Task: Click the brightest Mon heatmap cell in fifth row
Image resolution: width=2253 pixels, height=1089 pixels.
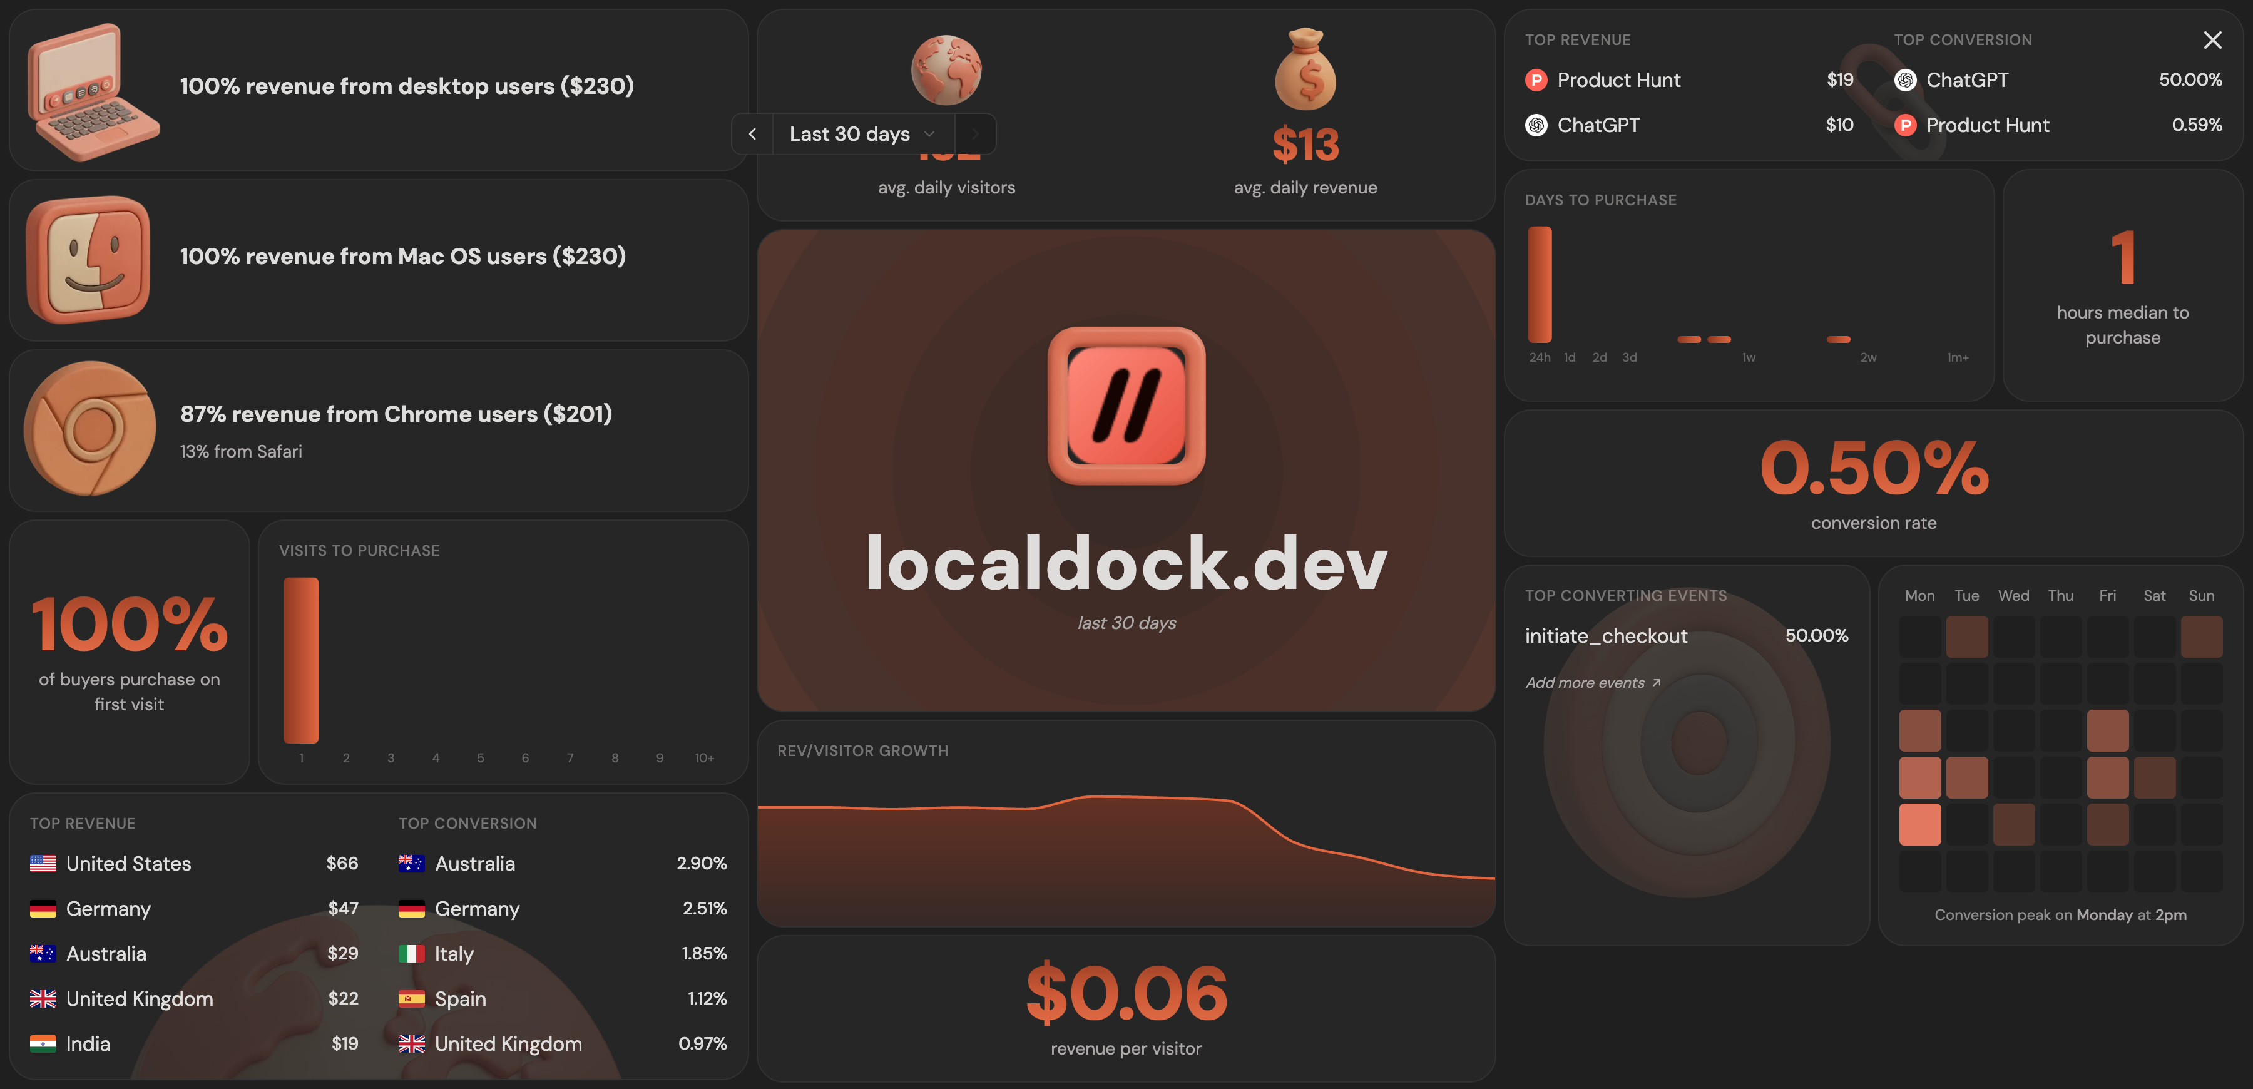Action: click(x=1920, y=825)
